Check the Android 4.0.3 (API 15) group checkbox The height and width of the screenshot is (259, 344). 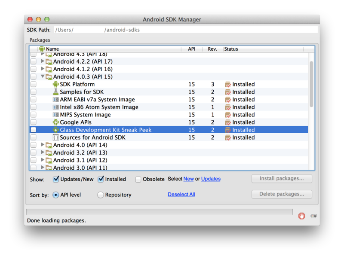point(34,77)
